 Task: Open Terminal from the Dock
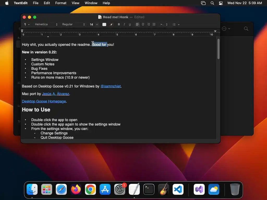[149, 189]
